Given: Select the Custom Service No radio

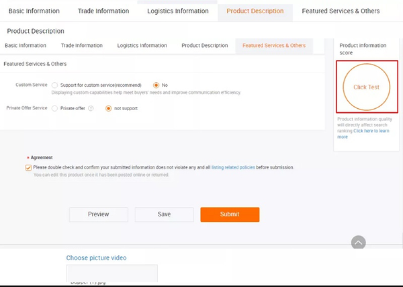Looking at the screenshot, I should click(156, 85).
